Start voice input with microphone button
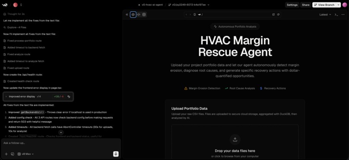Viewport: 349px width, 160px height. (116, 154)
